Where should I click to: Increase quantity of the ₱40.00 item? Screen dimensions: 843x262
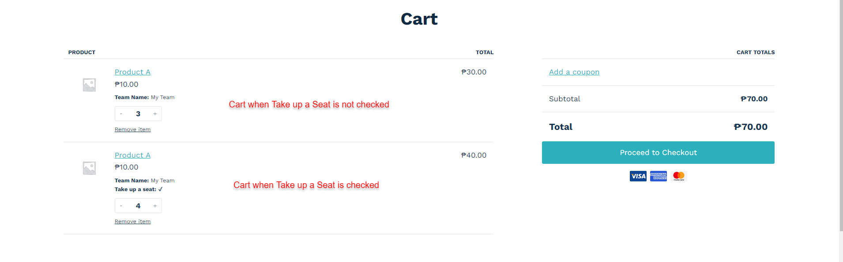tap(155, 206)
